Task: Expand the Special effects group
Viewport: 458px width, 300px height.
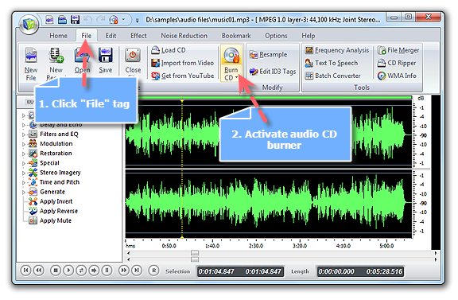Action: [24, 163]
